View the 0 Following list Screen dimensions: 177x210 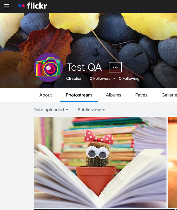(x=129, y=78)
